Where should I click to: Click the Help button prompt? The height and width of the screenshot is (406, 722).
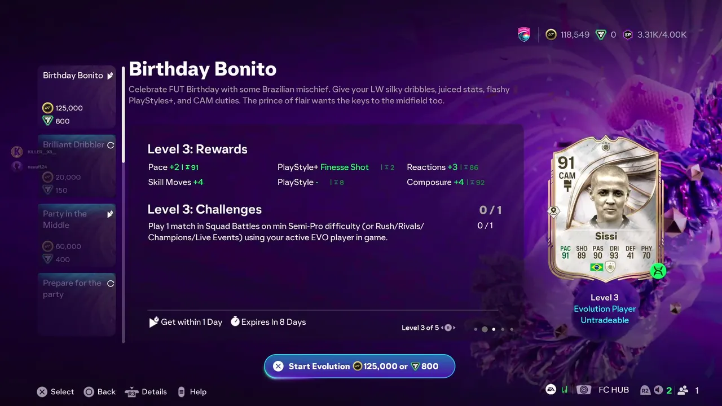point(192,392)
